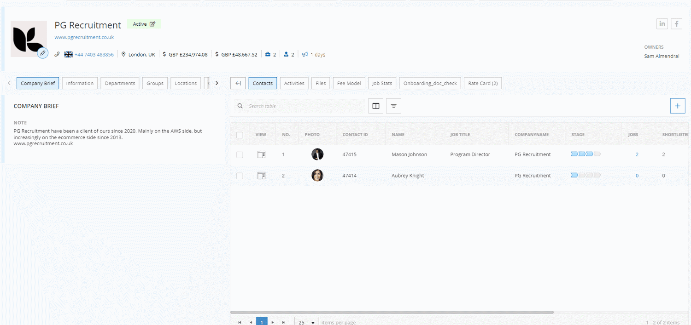This screenshot has height=325, width=691.
Task: Click contact ID 47414 cell
Action: point(350,176)
